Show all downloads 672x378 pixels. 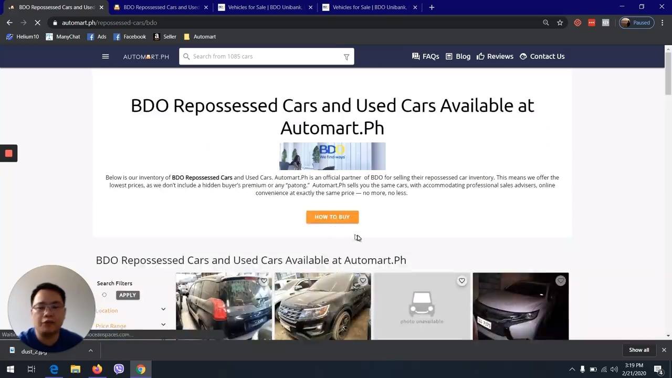pos(639,350)
